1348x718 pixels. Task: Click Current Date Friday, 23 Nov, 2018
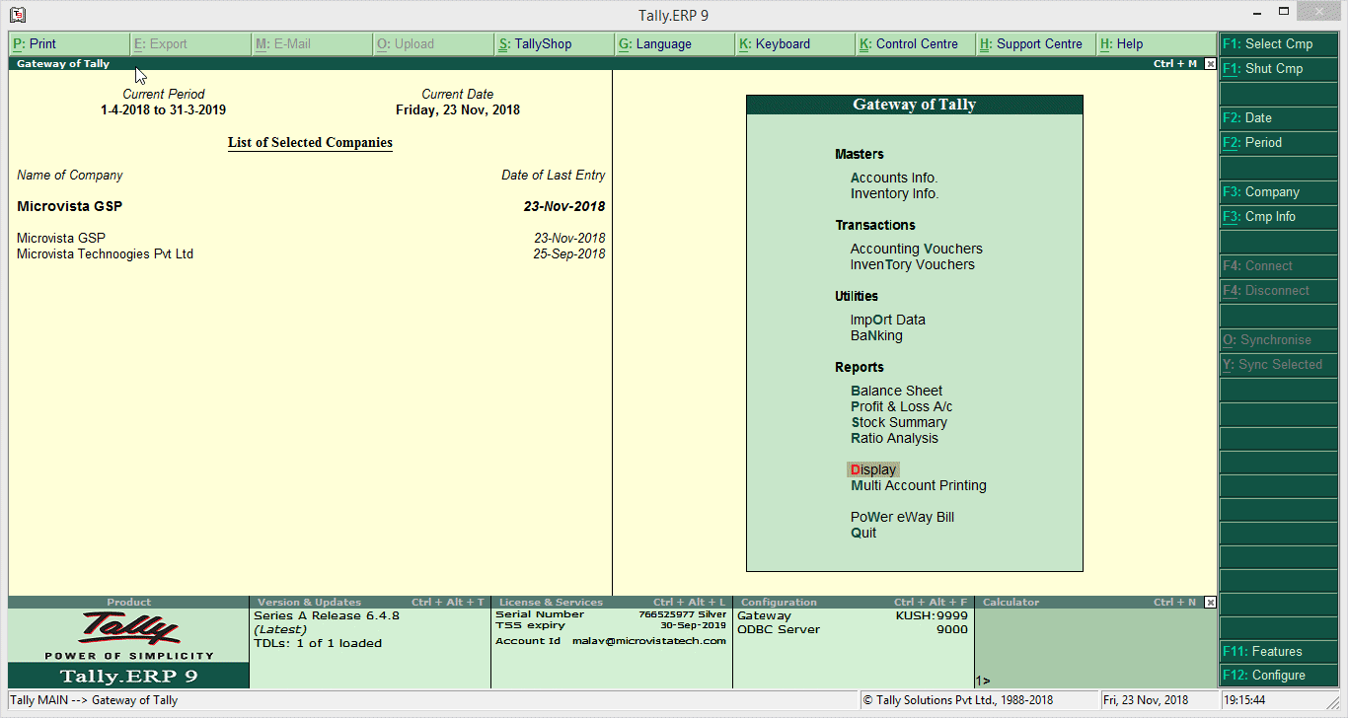coord(458,109)
